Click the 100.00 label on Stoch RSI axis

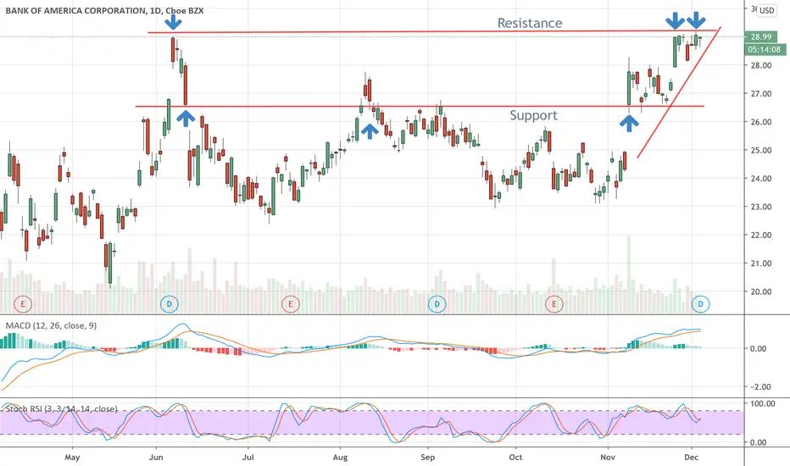tap(763, 403)
